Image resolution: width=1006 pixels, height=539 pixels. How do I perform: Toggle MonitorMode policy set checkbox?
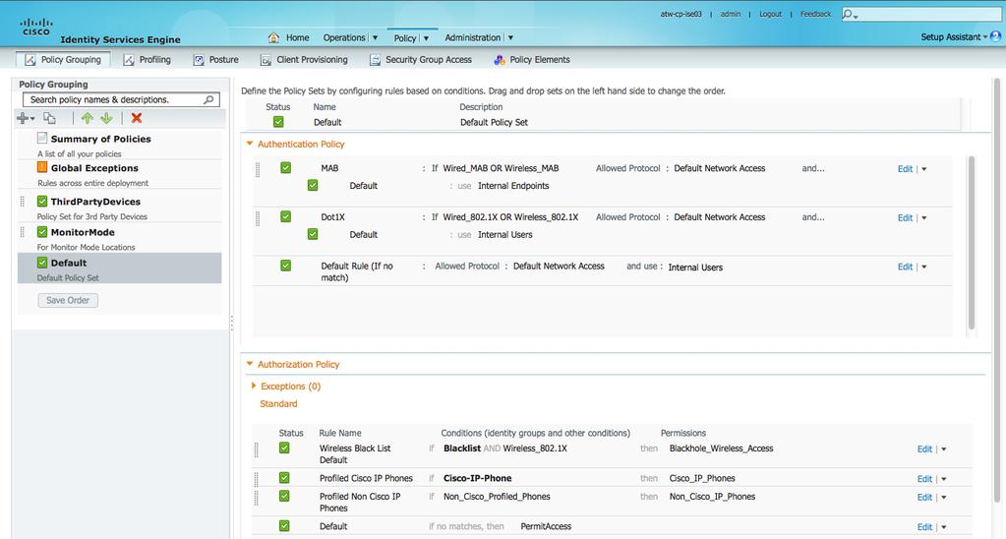(42, 232)
